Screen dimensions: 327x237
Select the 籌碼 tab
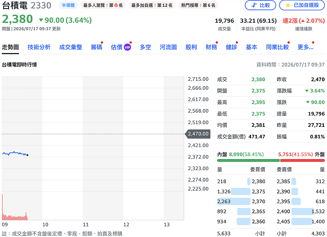pyautogui.click(x=96, y=47)
